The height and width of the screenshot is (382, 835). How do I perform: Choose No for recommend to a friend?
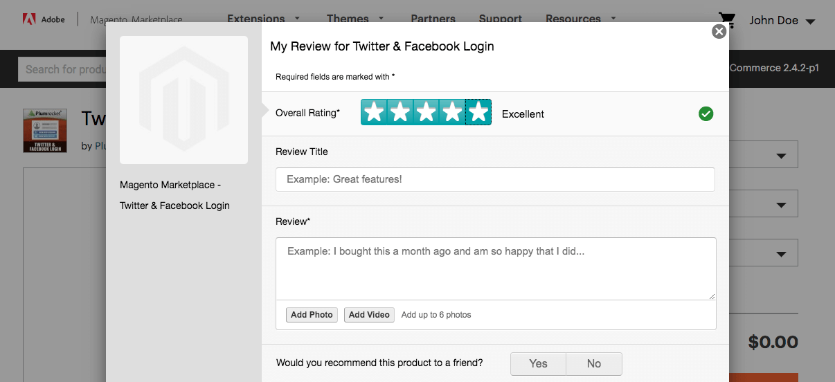click(x=594, y=364)
